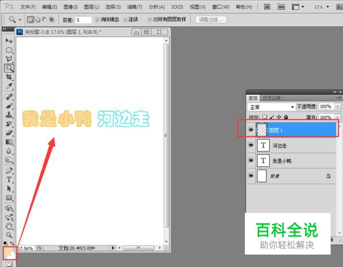The width and height of the screenshot is (343, 267).
Task: Click Subtract from selection mode button
Action: (44, 20)
